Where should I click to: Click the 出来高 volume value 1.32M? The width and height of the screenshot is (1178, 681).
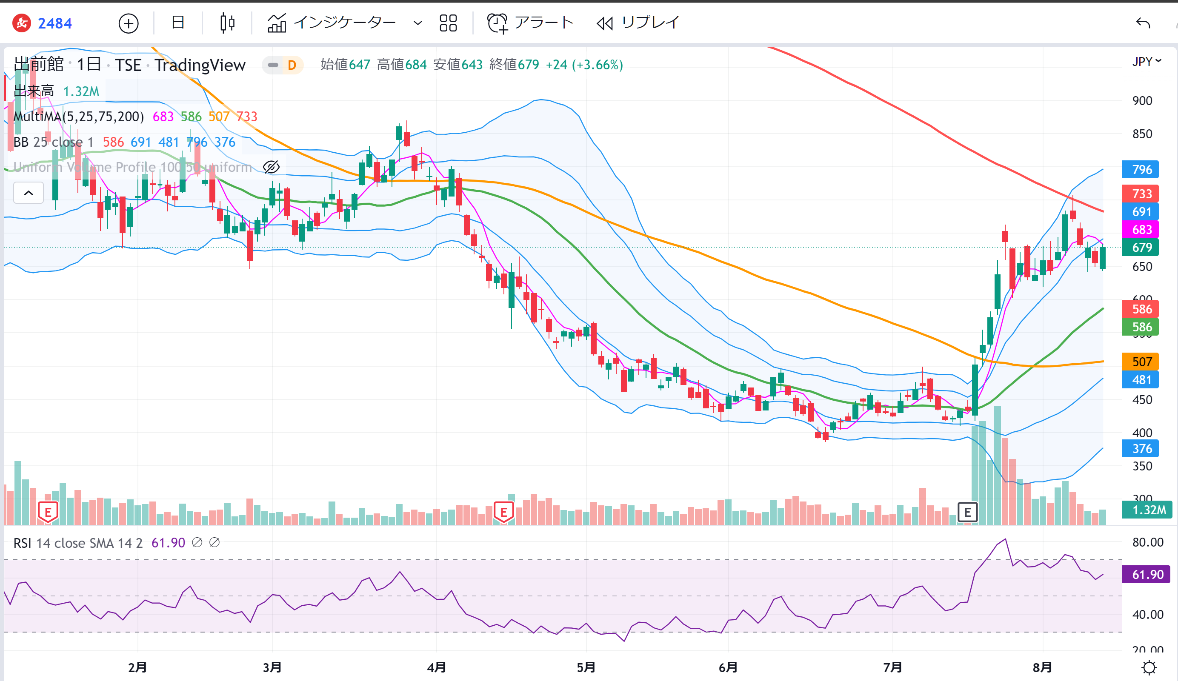pos(81,91)
